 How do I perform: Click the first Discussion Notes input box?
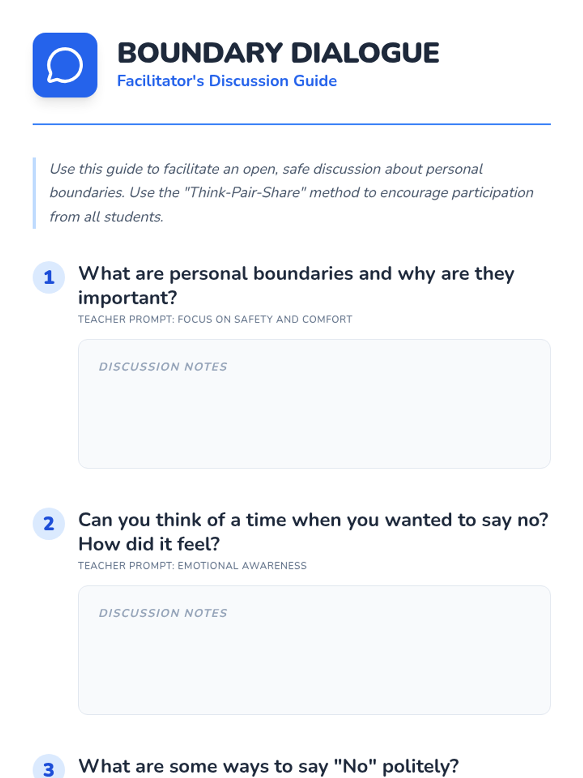point(314,404)
